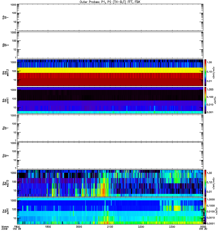Click the empty thc fff 2 plot panel
This screenshot has width=220, height=235.
110,156
